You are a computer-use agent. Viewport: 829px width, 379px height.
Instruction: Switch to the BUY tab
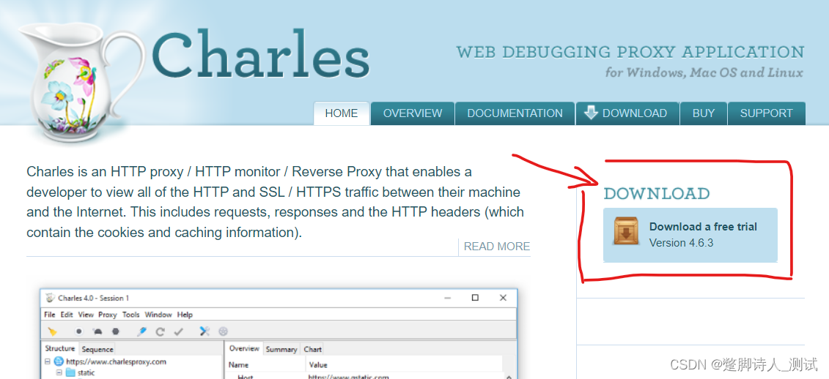click(x=704, y=113)
